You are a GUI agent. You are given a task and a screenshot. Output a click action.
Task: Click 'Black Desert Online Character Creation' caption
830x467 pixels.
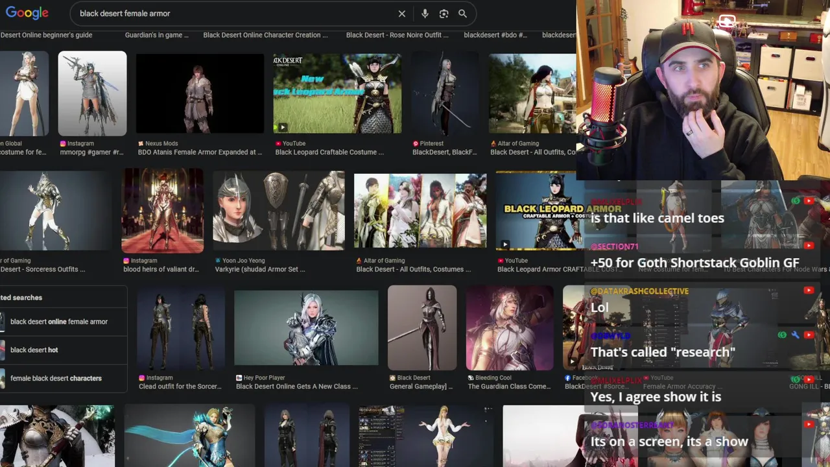[265, 35]
